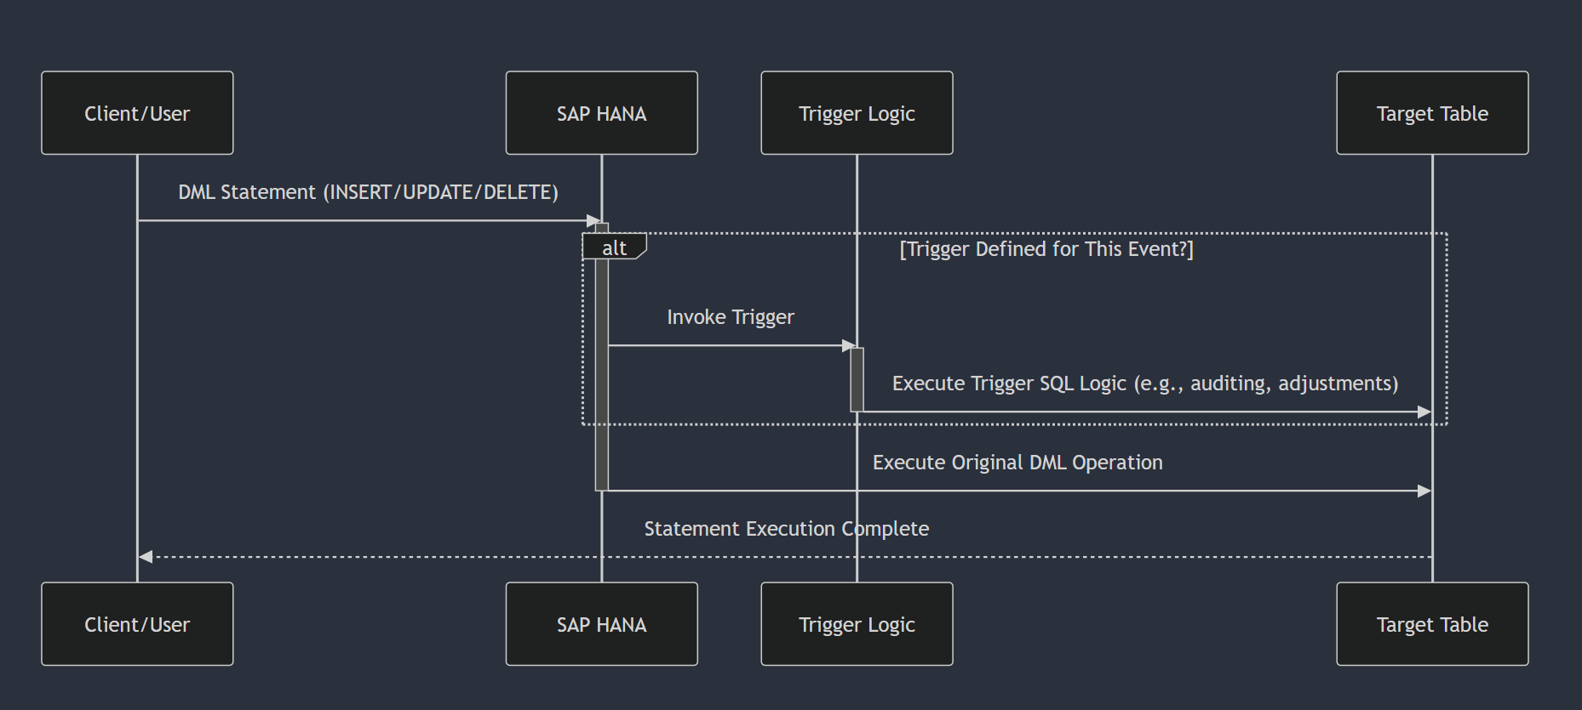Click the Invoke Trigger arrowhead

click(848, 346)
